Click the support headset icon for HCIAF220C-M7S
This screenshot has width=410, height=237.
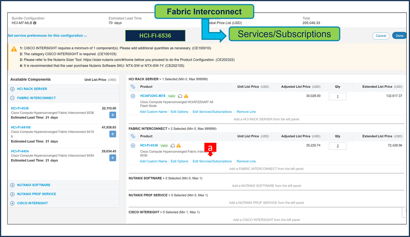(180, 96)
